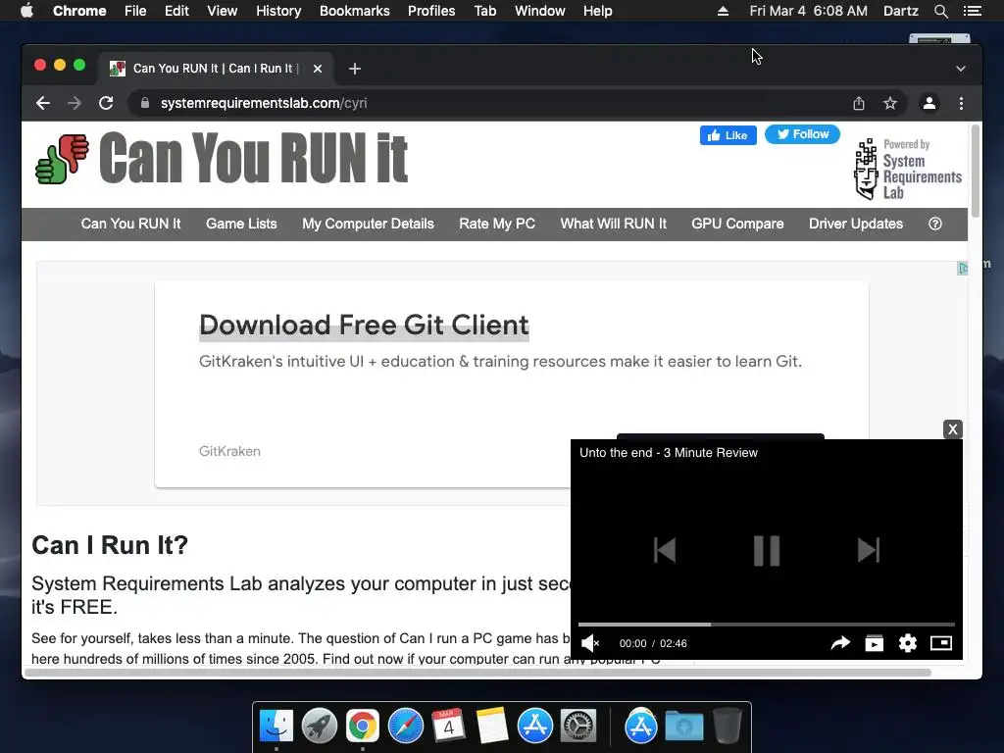Viewport: 1004px width, 753px height.
Task: Open Trash from the Dock
Action: (x=728, y=727)
